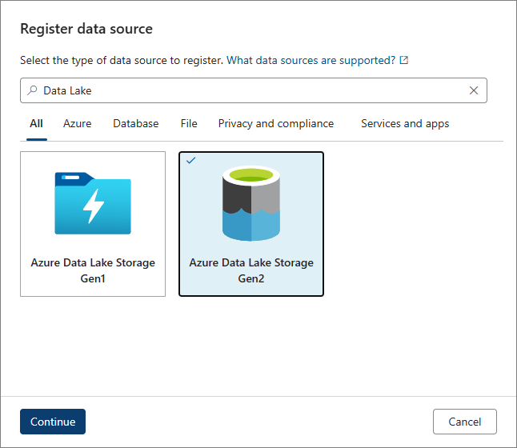Viewport: 517px width, 448px height.
Task: Switch to the Azure tab
Action: 78,124
